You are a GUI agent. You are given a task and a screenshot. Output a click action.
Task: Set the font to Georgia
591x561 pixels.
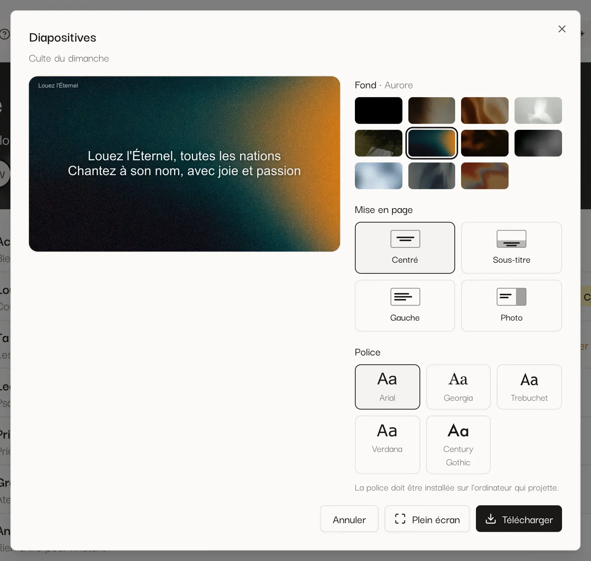(x=458, y=387)
